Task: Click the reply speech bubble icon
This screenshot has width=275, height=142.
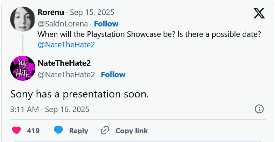Action: (58, 131)
